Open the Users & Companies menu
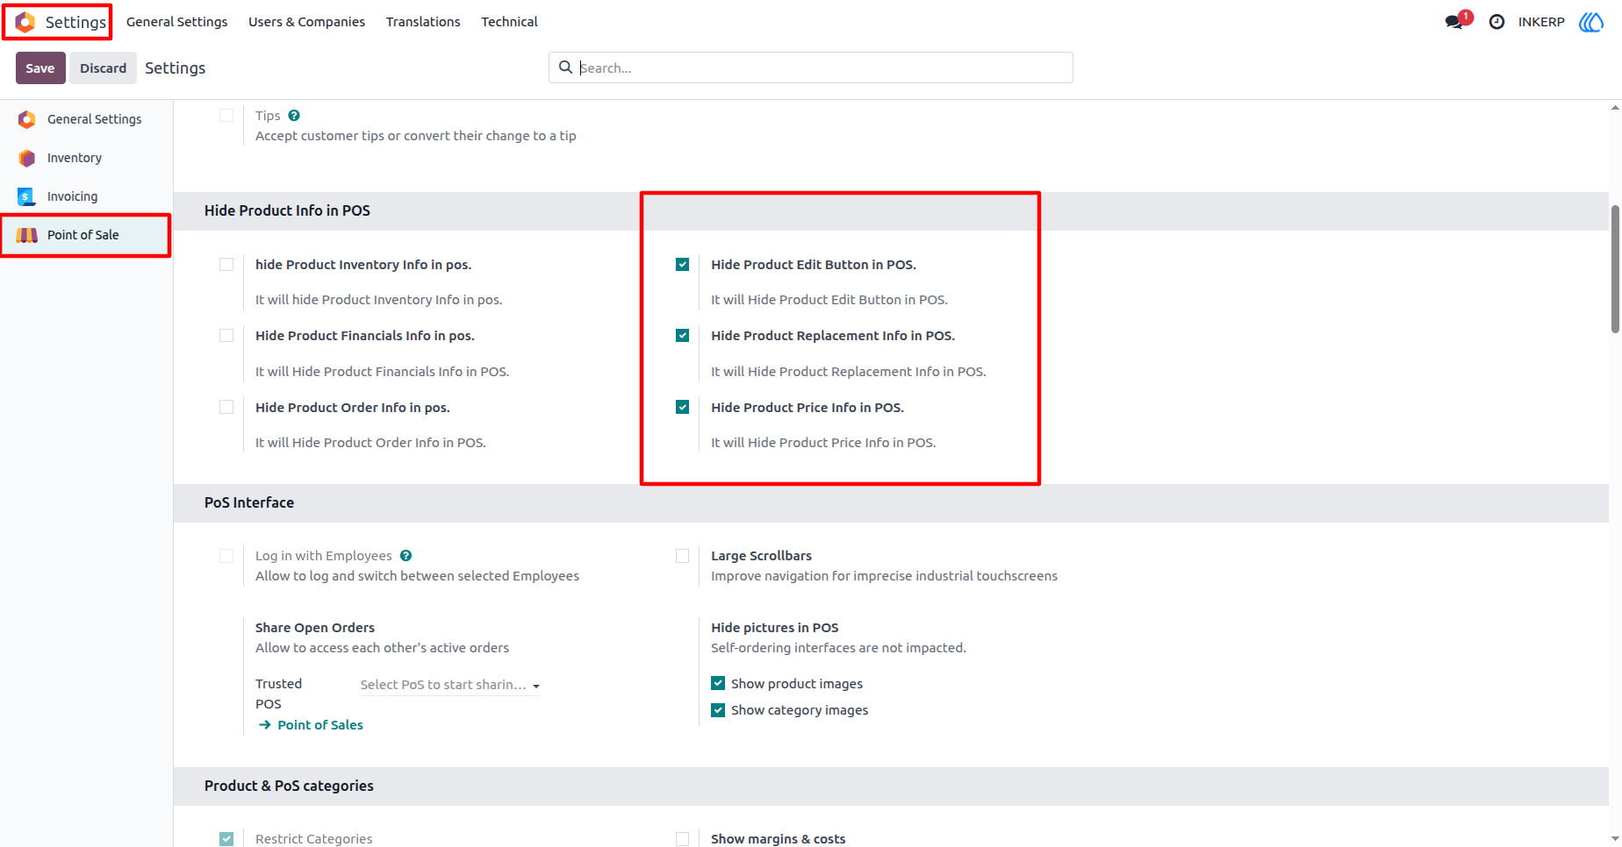This screenshot has width=1622, height=847. coord(306,22)
